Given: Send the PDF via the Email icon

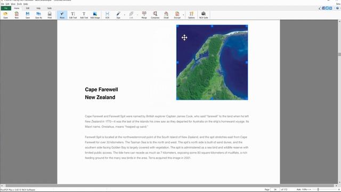Looking at the screenshot, I should [166, 15].
